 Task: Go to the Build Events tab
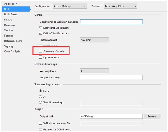11,15
